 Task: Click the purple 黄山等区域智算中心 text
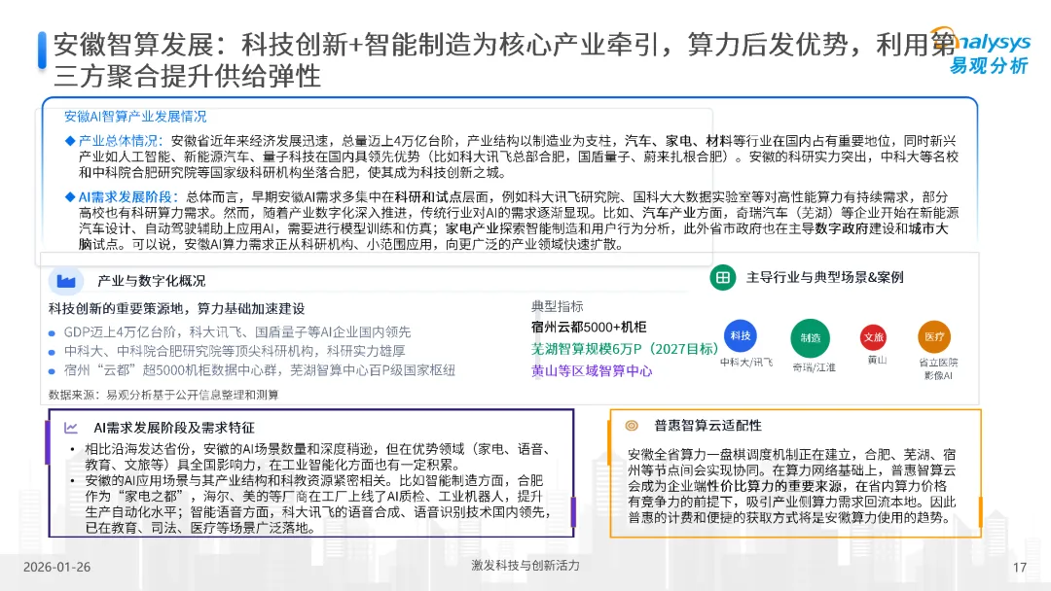592,370
